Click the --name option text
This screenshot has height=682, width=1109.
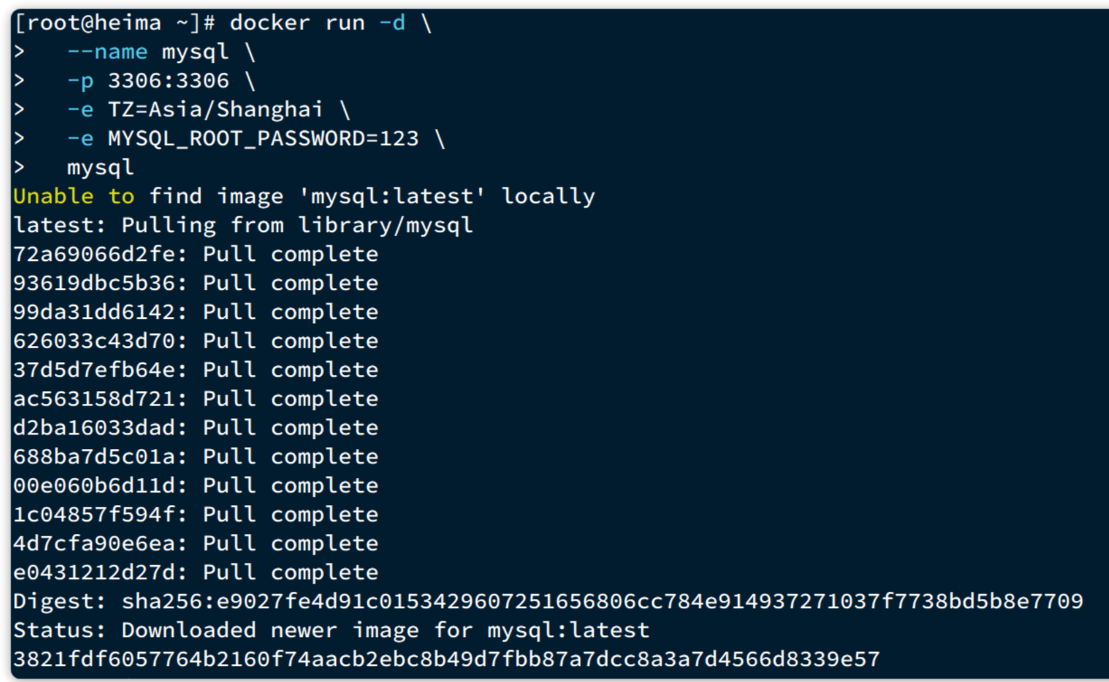(x=107, y=52)
